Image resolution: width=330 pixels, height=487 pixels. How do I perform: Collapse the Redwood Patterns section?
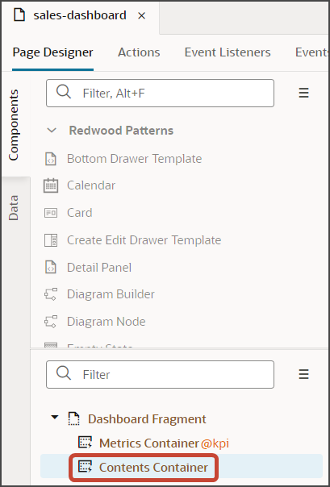pyautogui.click(x=52, y=131)
